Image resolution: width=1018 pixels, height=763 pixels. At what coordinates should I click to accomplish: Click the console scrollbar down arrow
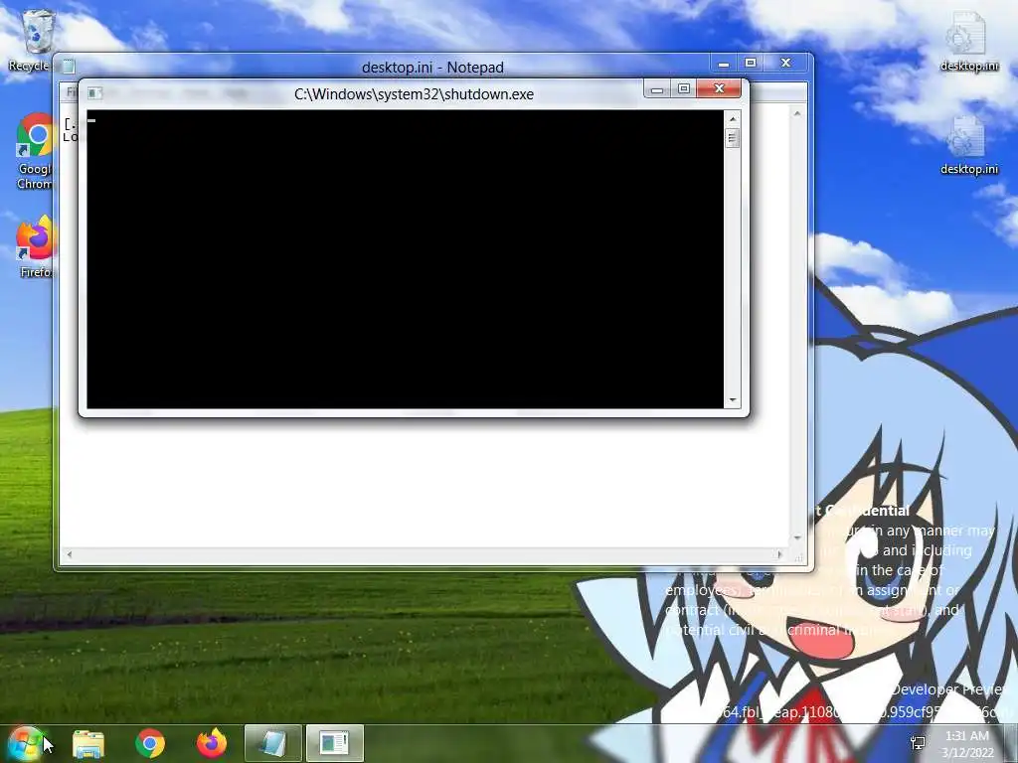(x=733, y=400)
